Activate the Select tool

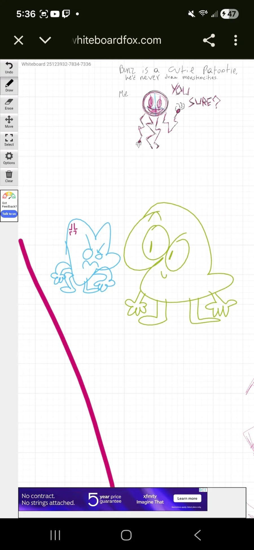(9, 140)
